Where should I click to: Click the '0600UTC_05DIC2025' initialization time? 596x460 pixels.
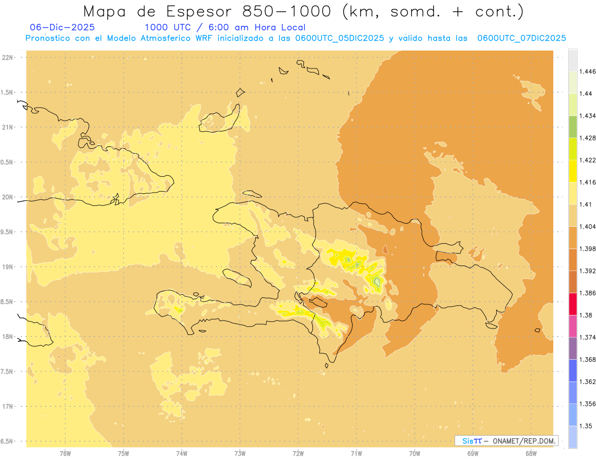tap(339, 38)
